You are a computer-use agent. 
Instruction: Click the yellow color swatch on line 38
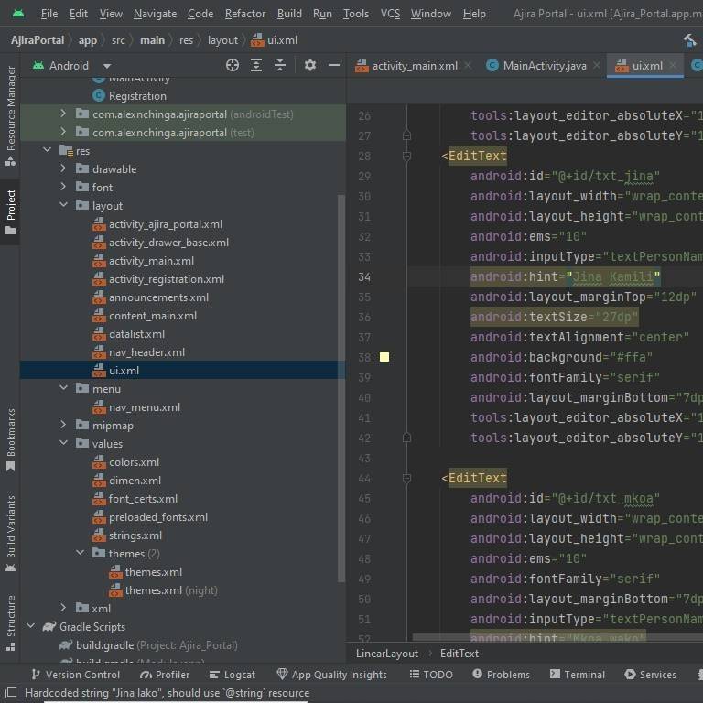point(384,357)
